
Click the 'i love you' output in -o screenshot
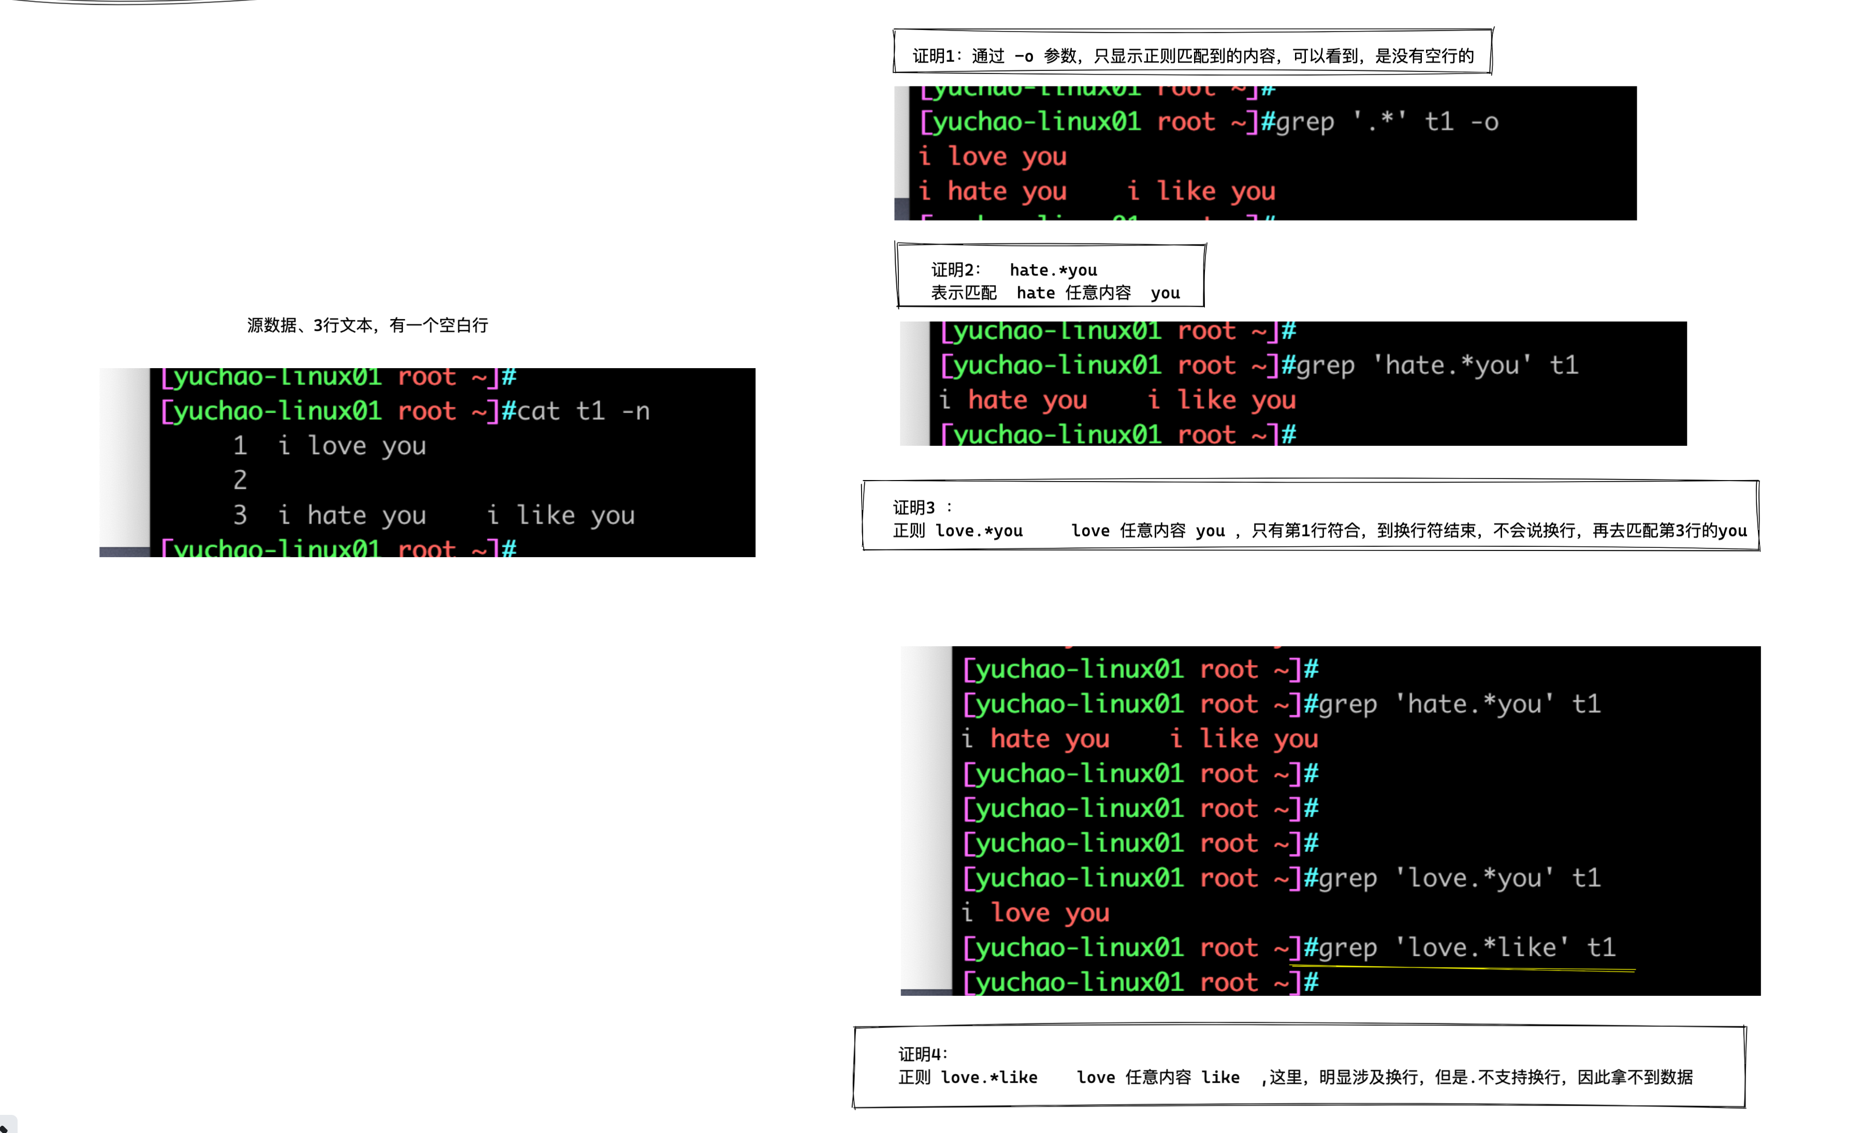pos(992,156)
